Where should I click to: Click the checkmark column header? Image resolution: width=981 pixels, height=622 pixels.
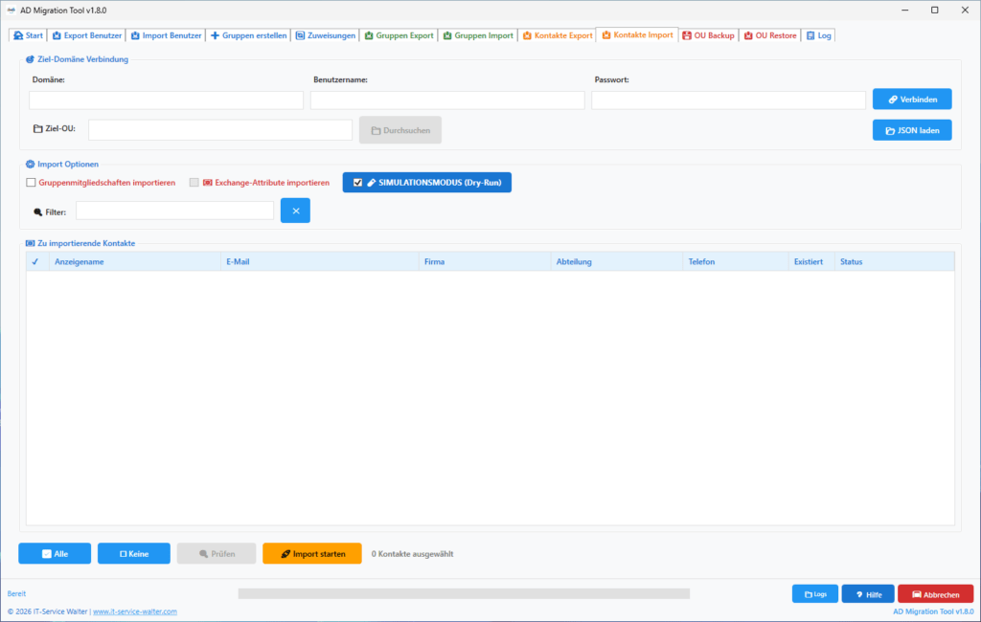click(x=37, y=261)
